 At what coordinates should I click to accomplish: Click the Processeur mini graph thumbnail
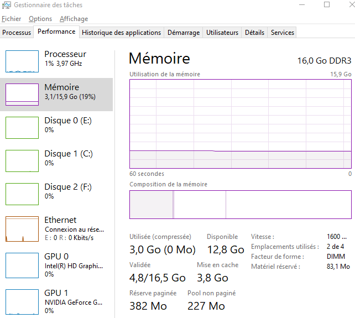(22, 61)
